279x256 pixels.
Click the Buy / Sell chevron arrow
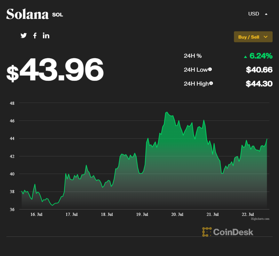point(266,37)
